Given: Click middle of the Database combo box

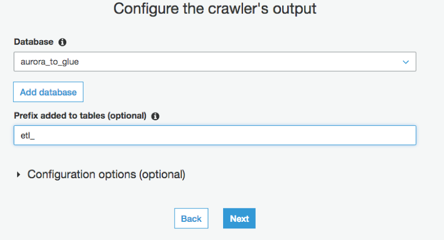Looking at the screenshot, I should pos(214,62).
